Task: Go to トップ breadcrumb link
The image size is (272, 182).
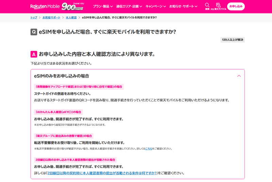Action: pos(34,18)
